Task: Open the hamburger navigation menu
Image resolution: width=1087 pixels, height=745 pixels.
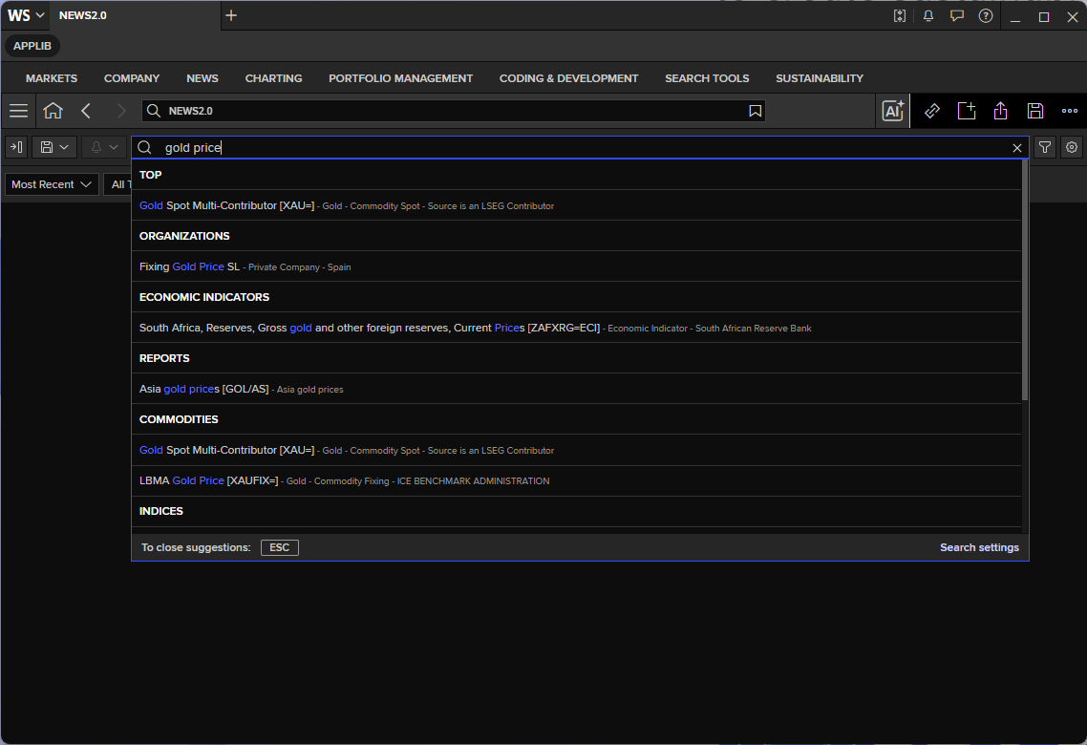Action: [19, 111]
